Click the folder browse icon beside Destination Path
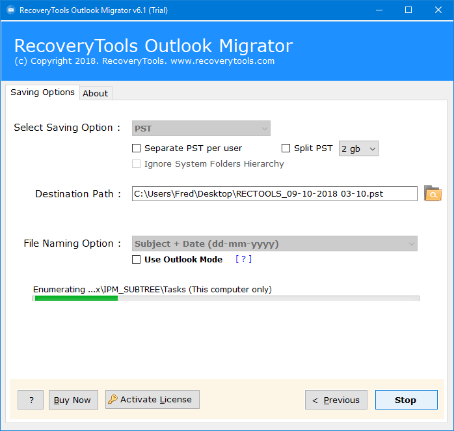 click(433, 193)
